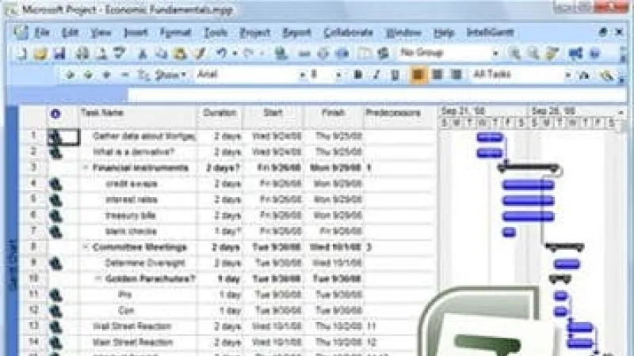Click the Task Name column header
Viewport: 634px width, 356px height.
pos(137,113)
